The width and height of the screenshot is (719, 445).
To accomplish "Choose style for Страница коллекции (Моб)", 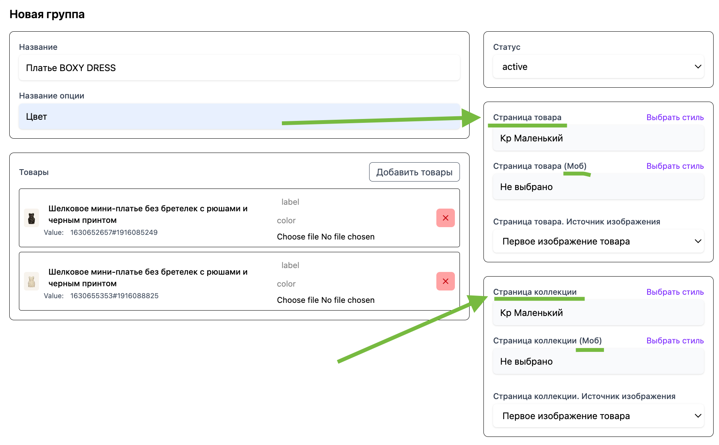I will (x=675, y=341).
